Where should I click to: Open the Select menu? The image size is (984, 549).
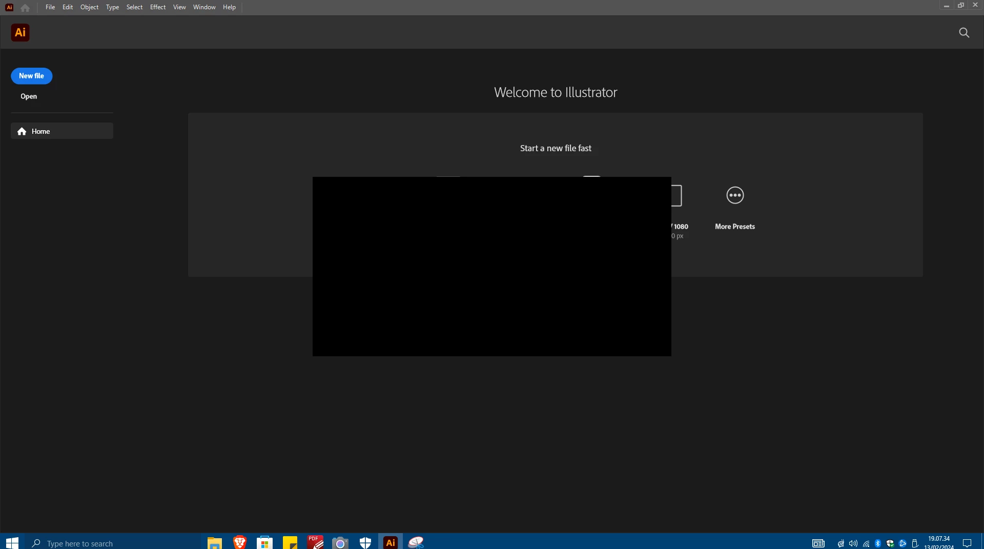[x=134, y=7]
